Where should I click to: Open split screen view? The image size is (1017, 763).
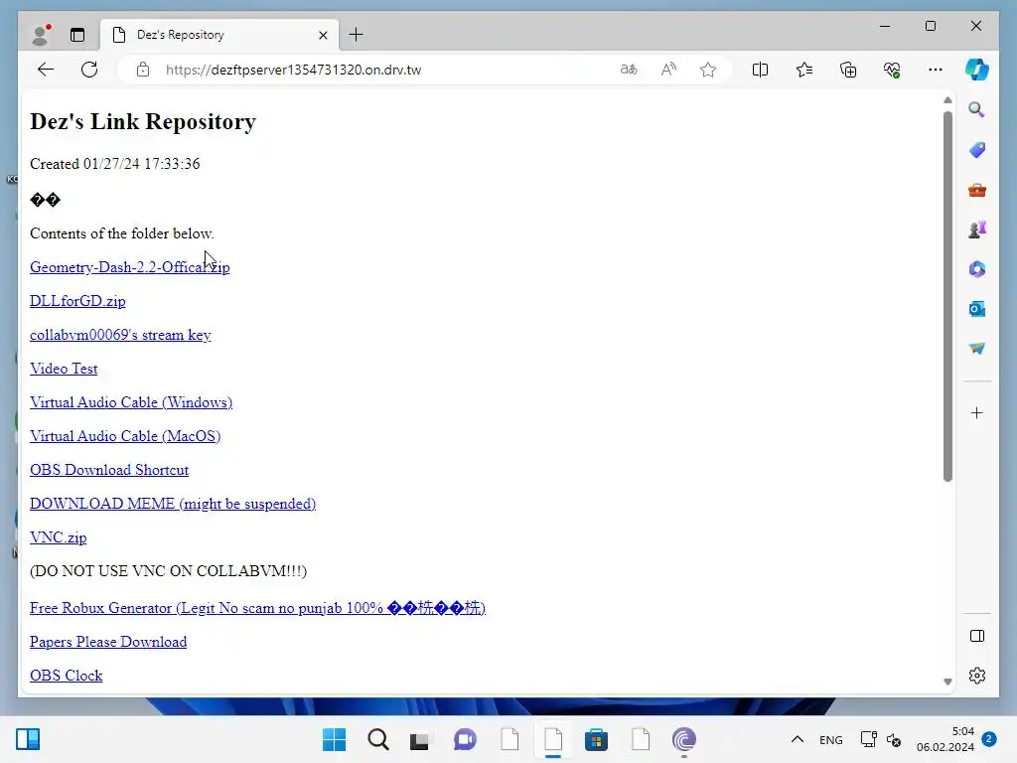760,70
